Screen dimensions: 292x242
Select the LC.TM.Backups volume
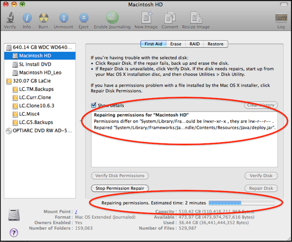(x=40, y=89)
